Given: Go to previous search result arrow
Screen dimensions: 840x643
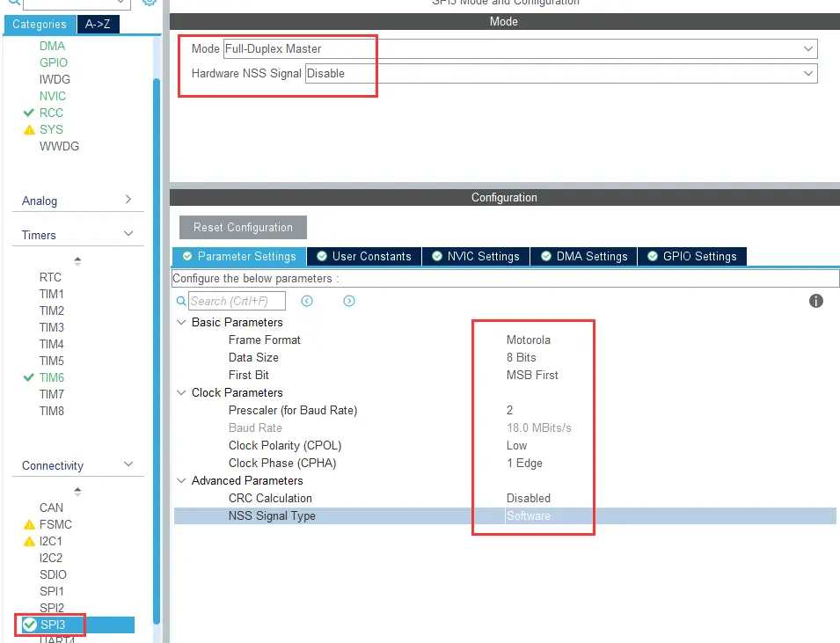Looking at the screenshot, I should (x=307, y=301).
